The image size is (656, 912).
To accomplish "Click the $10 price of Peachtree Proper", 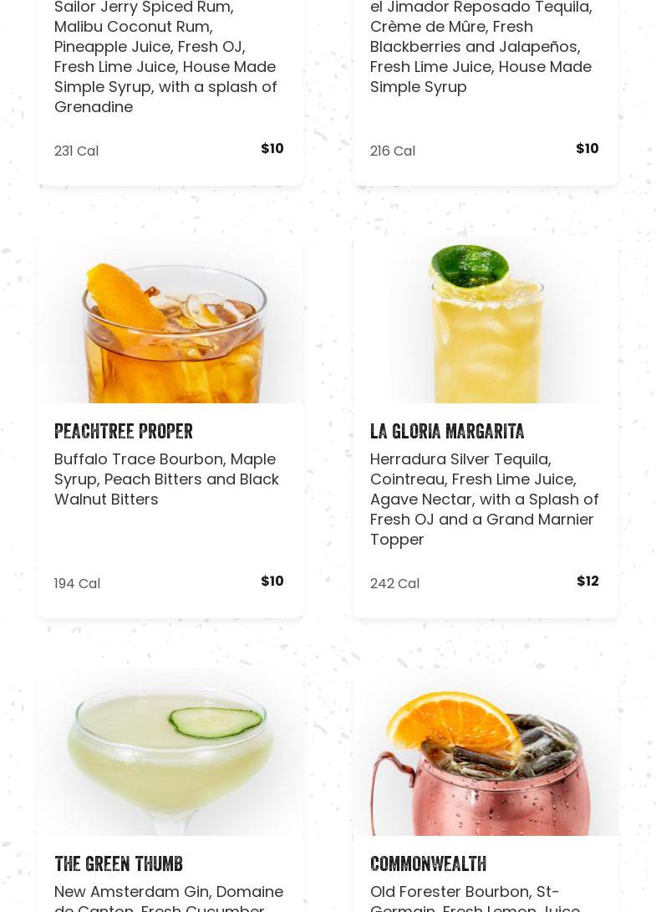I will pos(272,581).
